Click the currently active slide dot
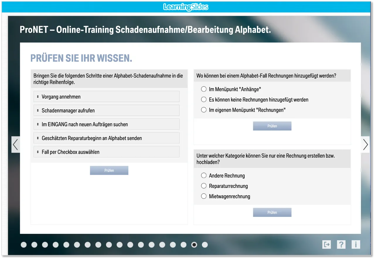The height and width of the screenshot is (259, 375). (x=194, y=245)
